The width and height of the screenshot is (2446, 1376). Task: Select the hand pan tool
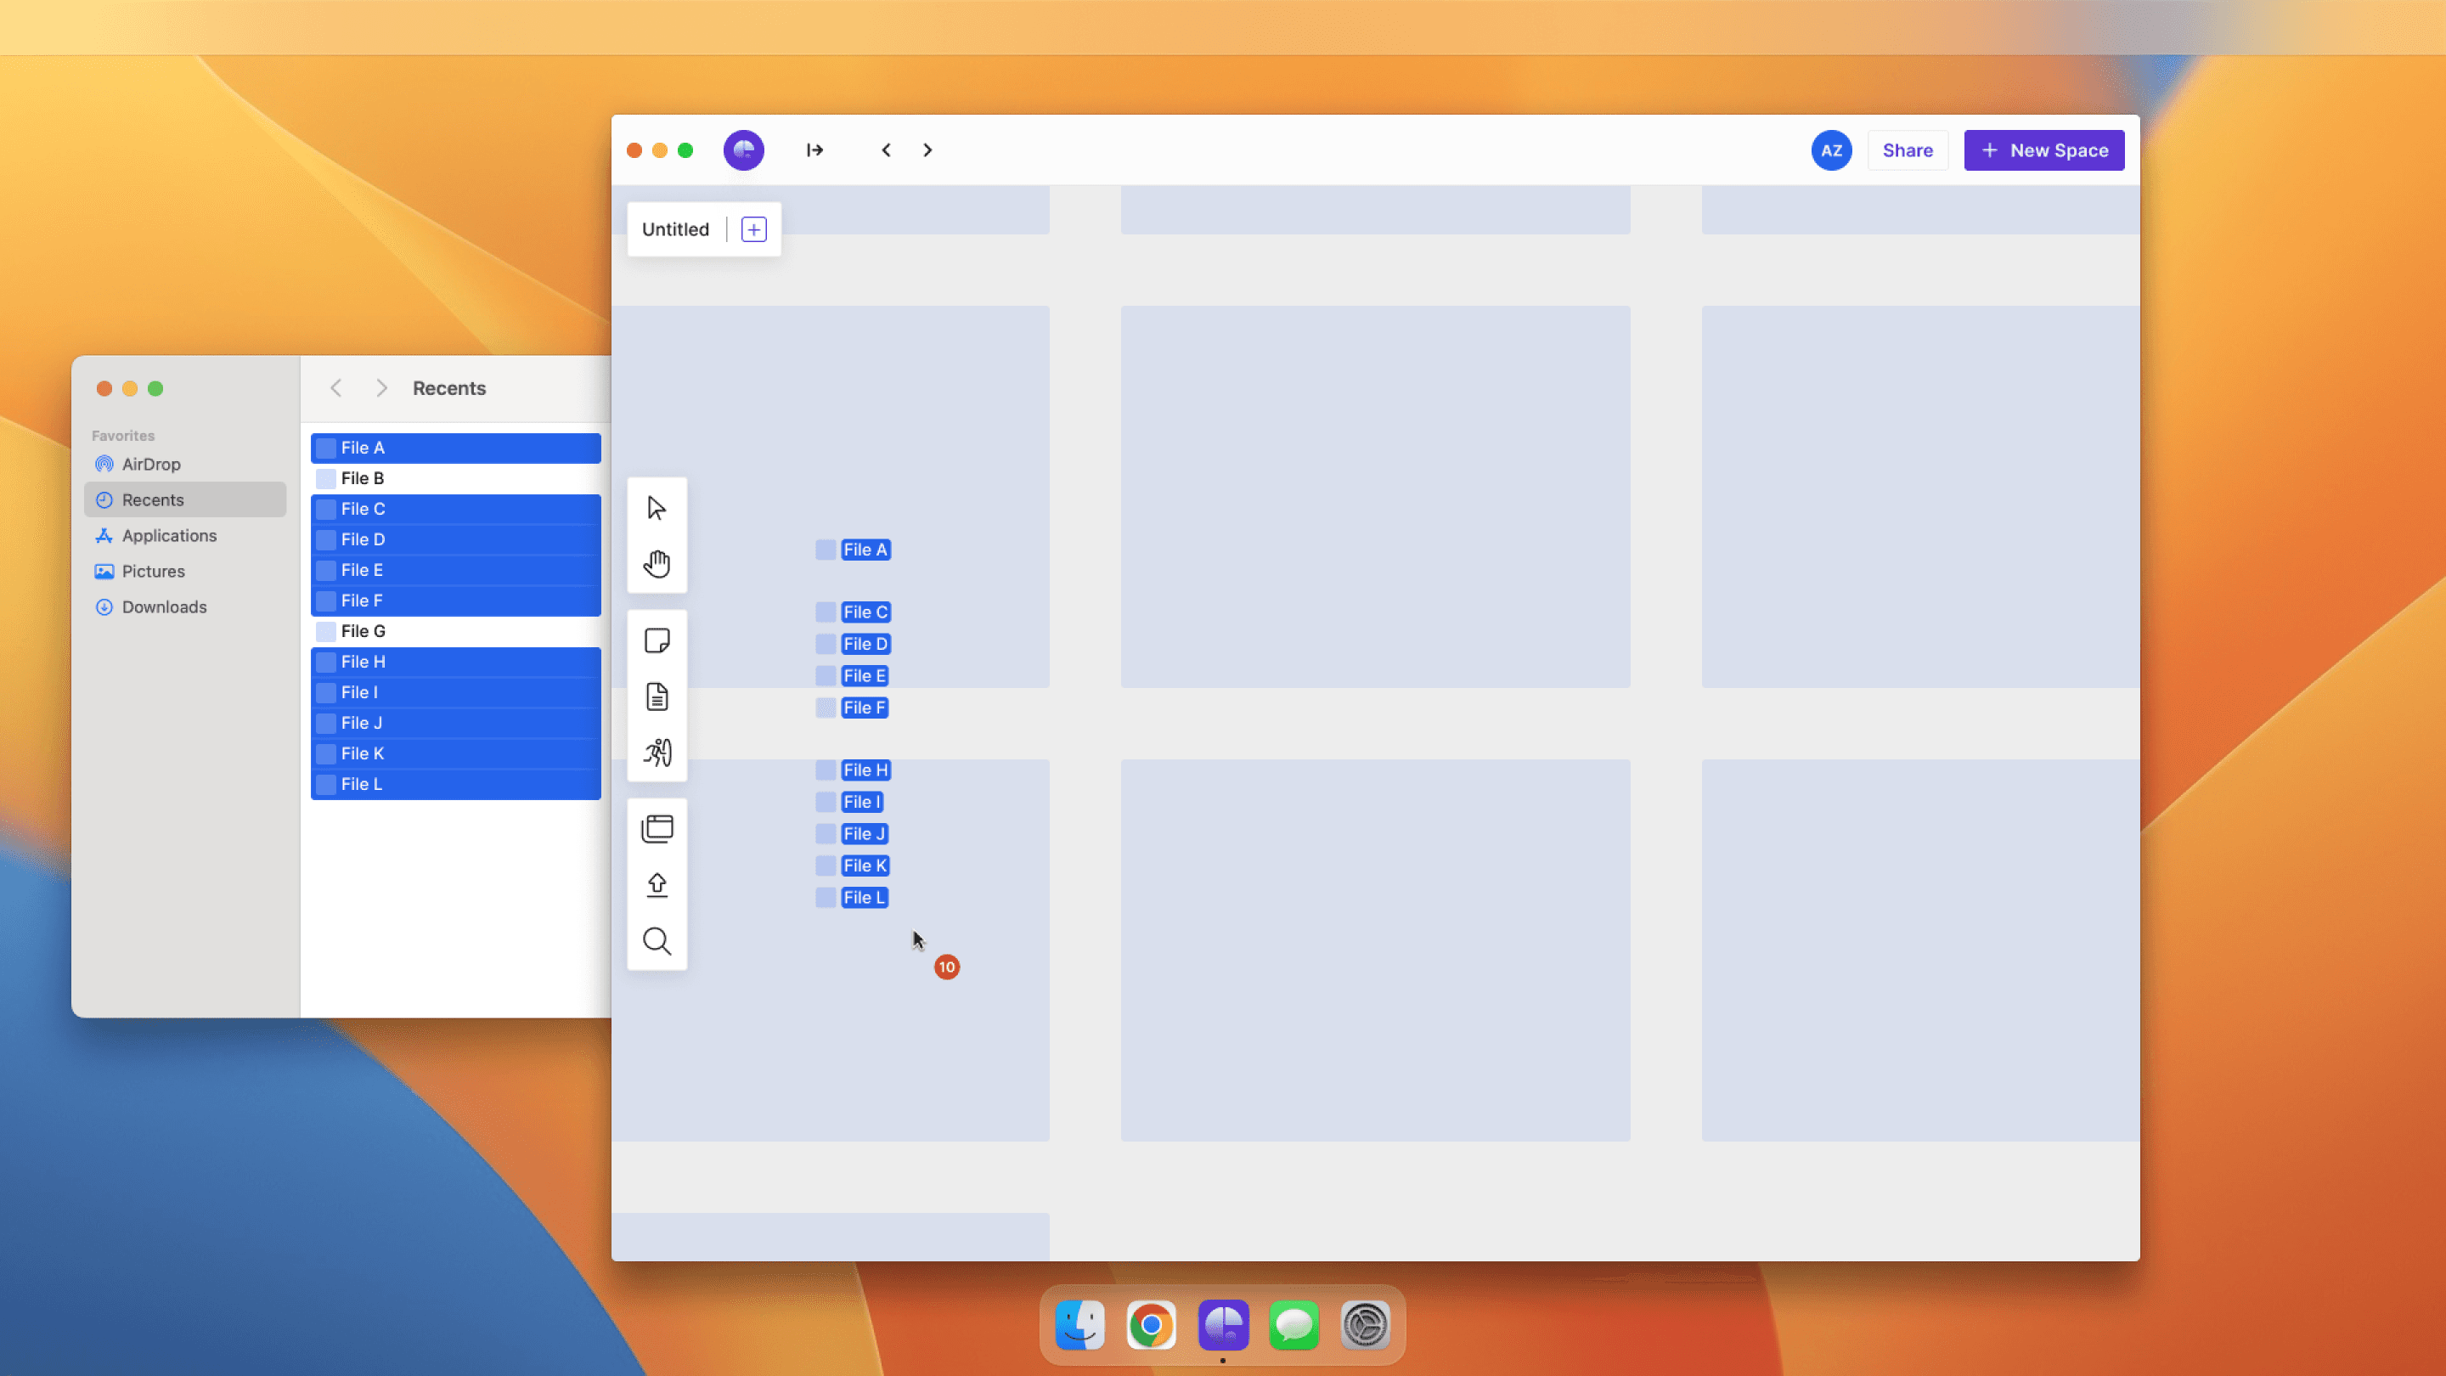tap(657, 564)
